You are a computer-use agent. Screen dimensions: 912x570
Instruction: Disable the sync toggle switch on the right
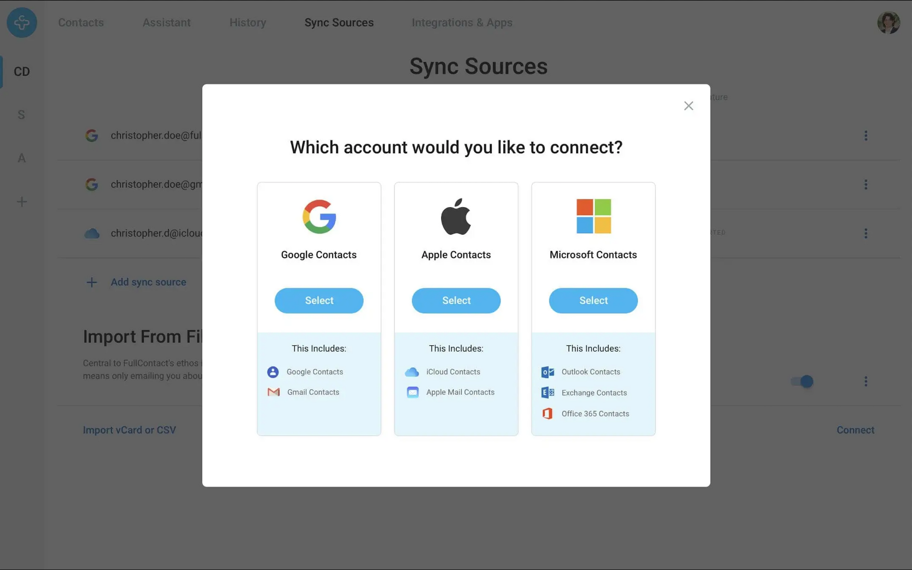(x=803, y=381)
